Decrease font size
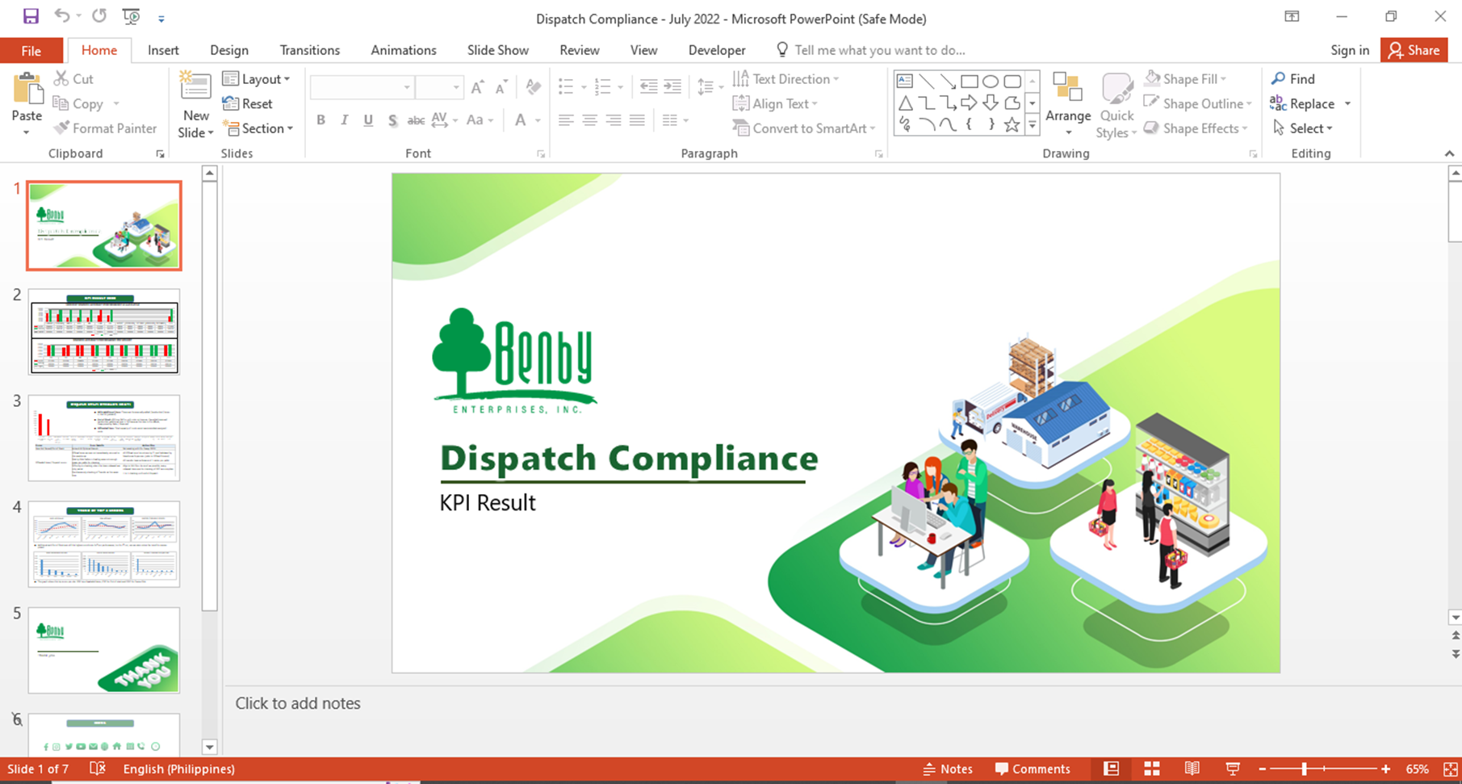Viewport: 1462px width, 784px height. [x=501, y=87]
